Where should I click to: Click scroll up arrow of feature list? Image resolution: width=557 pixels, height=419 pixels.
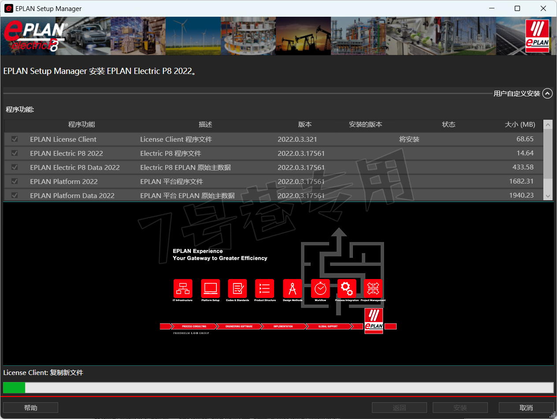548,125
